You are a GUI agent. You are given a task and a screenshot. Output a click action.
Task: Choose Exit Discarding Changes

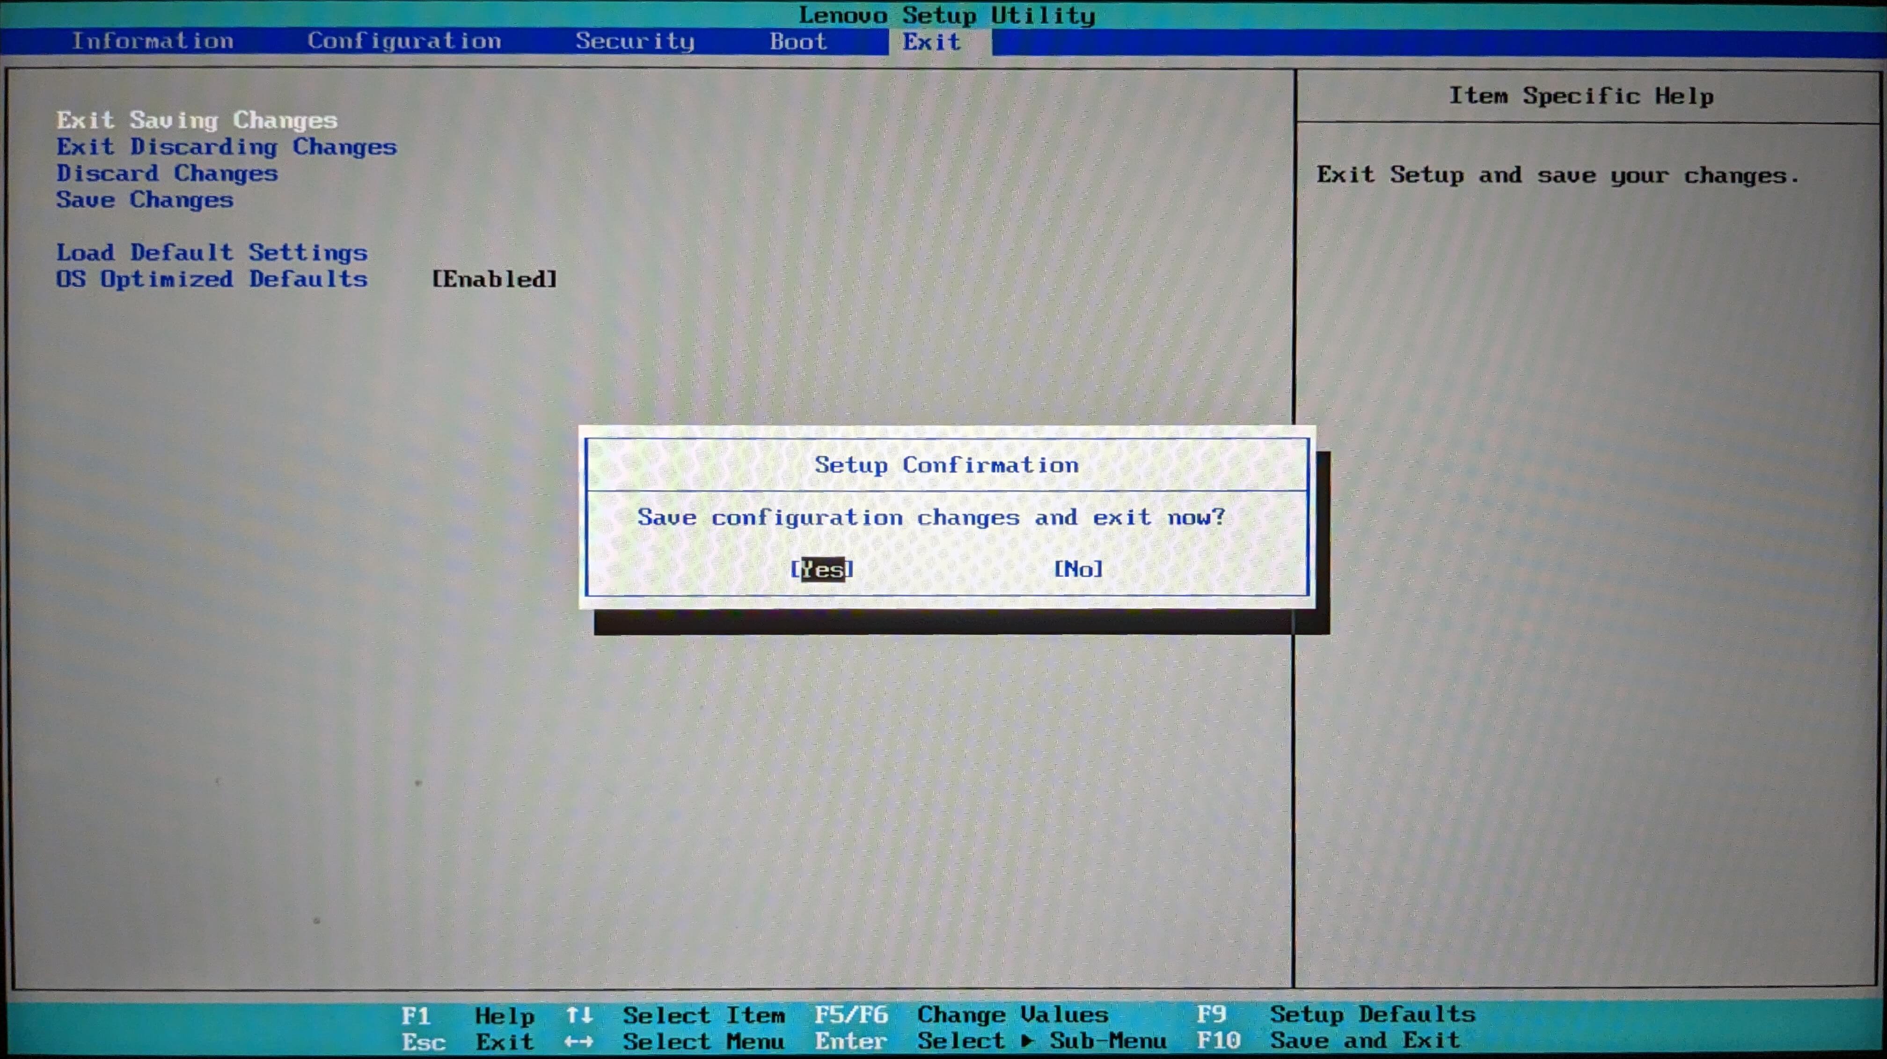point(227,147)
